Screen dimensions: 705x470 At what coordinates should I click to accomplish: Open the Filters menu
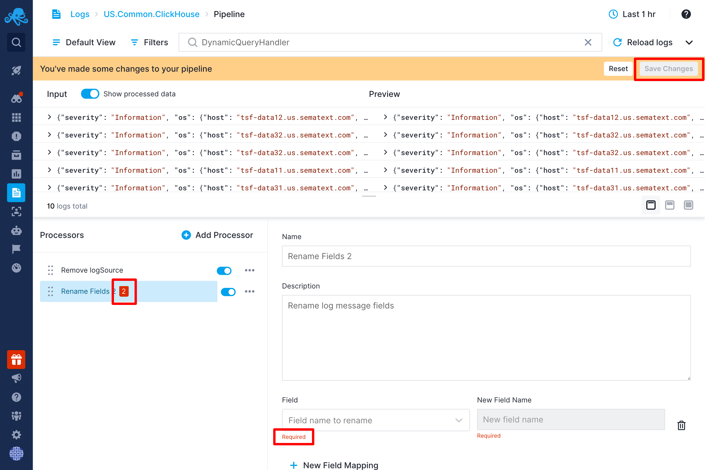coord(150,42)
